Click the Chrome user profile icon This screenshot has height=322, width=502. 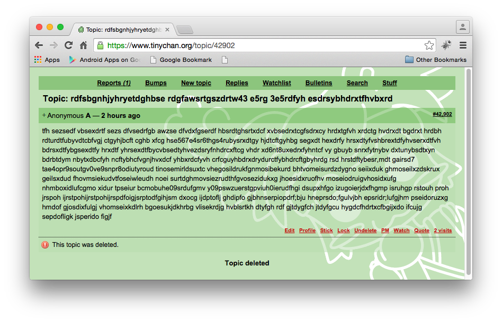tap(462, 27)
